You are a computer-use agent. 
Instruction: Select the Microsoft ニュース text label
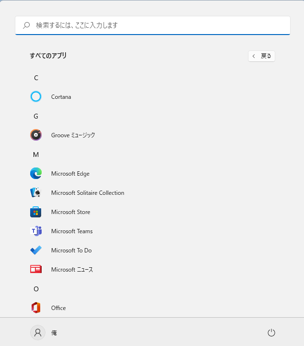72,269
